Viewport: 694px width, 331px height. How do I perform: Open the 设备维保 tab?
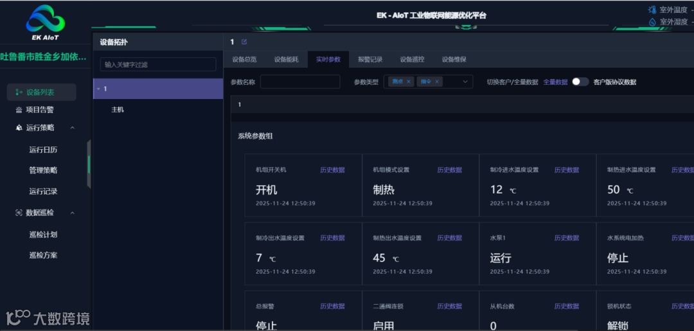tap(454, 59)
